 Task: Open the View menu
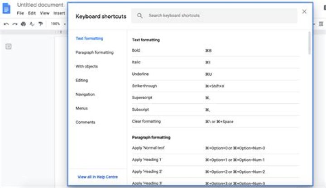point(44,13)
